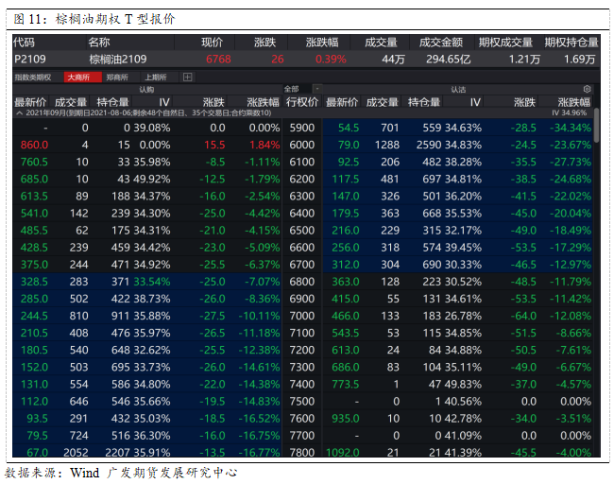The width and height of the screenshot is (614, 484).
Task: Select call price 328.5 at strike 6800
Action: coord(34,282)
